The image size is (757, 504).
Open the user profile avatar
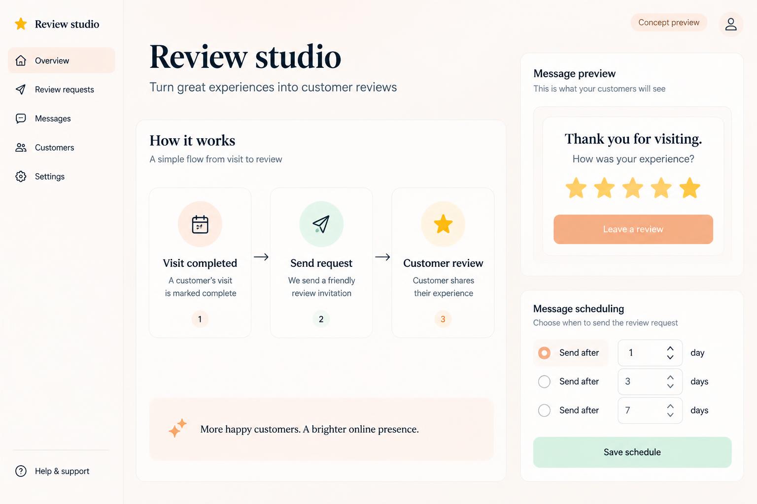pos(731,24)
